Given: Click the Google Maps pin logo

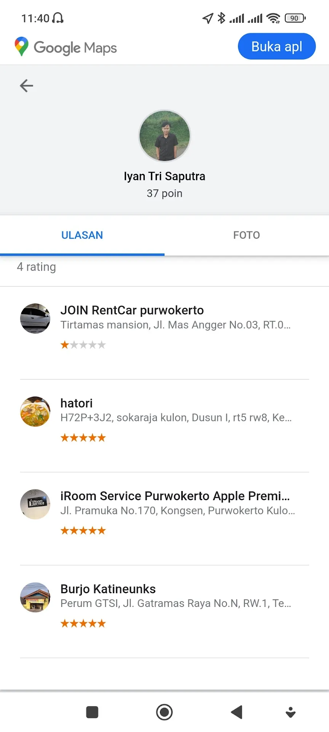Looking at the screenshot, I should point(22,47).
